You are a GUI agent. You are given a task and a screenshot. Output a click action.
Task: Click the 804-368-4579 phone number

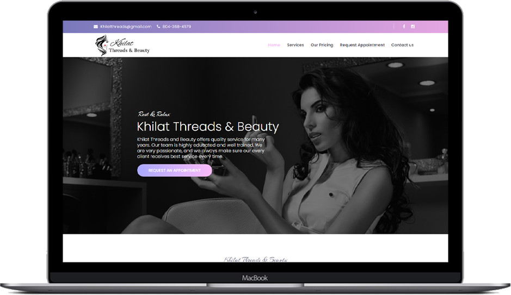(x=177, y=27)
